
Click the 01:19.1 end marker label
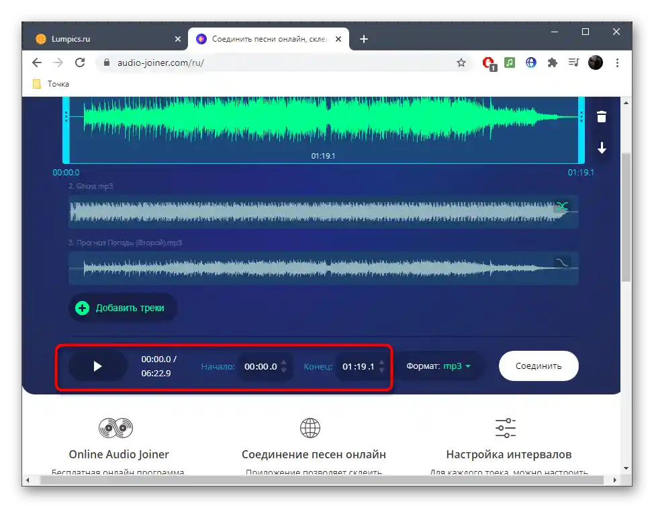point(581,173)
